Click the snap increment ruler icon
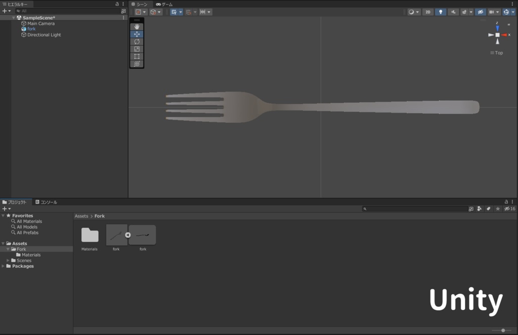Screen dimensions: 518x335 point(202,12)
